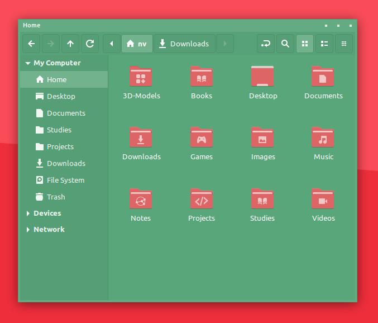Select Downloads in the sidebar
The height and width of the screenshot is (323, 378).
(x=64, y=163)
